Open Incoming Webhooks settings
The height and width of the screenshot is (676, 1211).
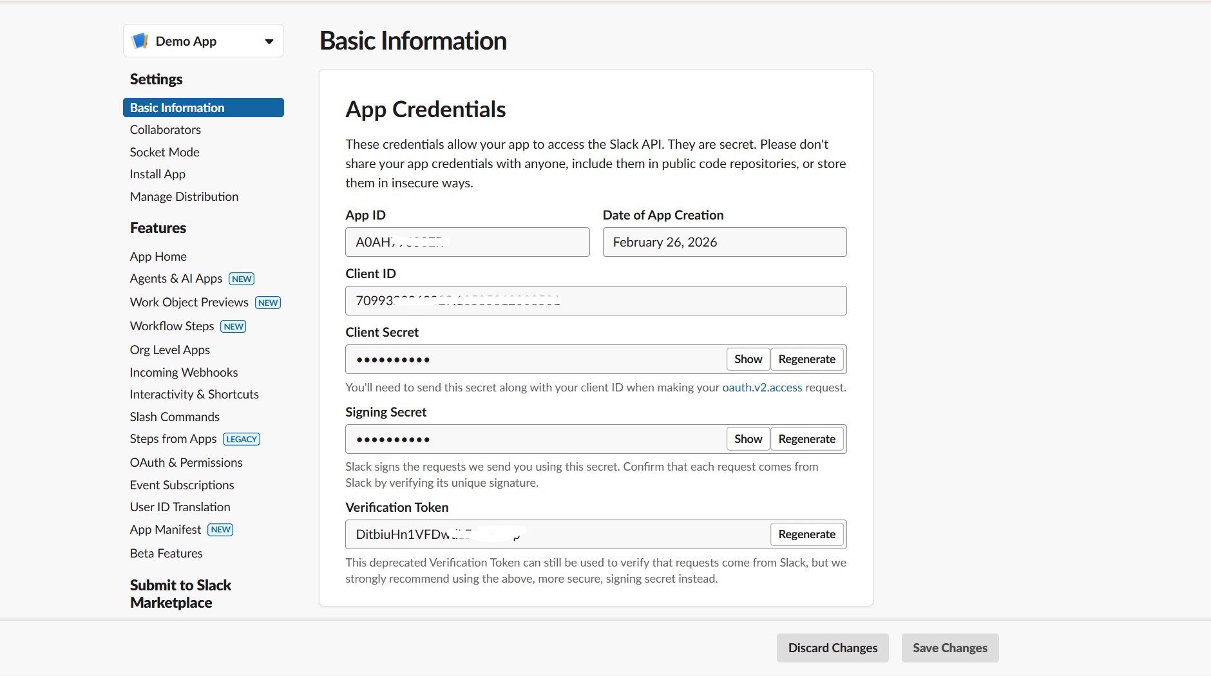pyautogui.click(x=184, y=372)
